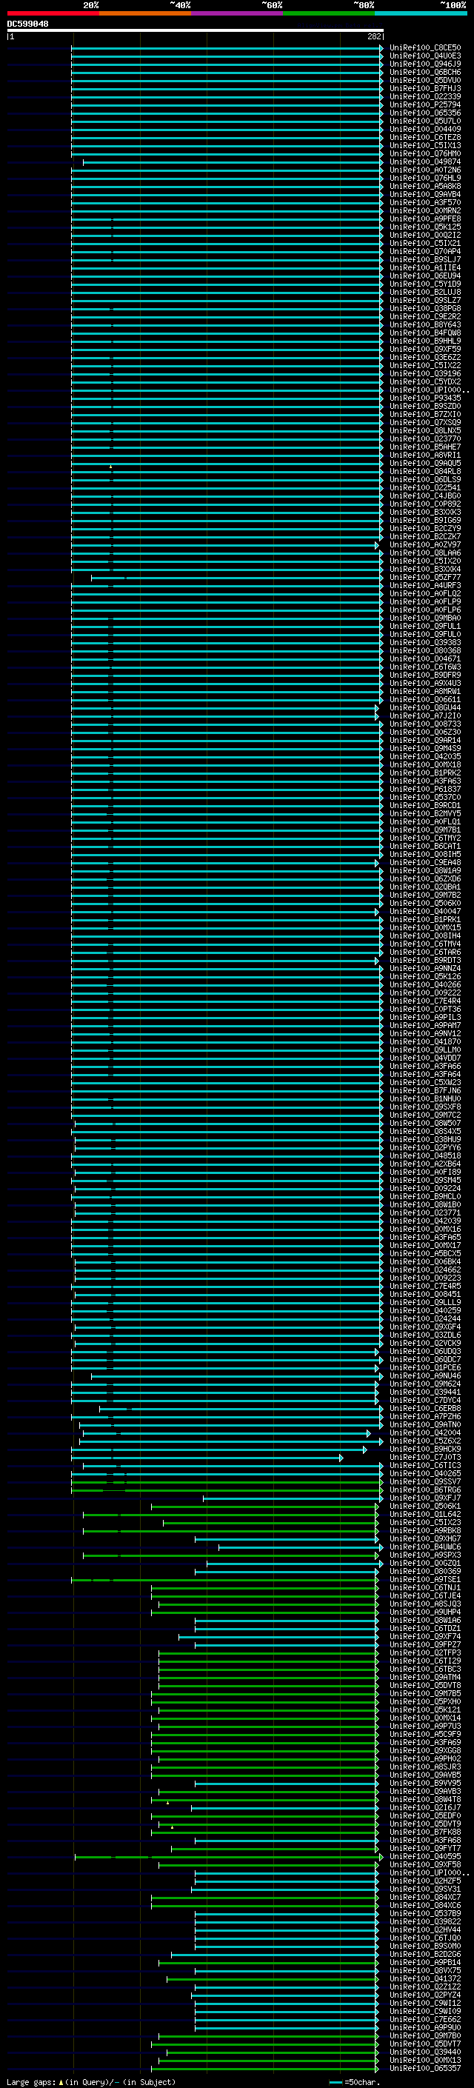
Task: Select the UniRef100_A9PFE8 label
Action: coord(425,219)
